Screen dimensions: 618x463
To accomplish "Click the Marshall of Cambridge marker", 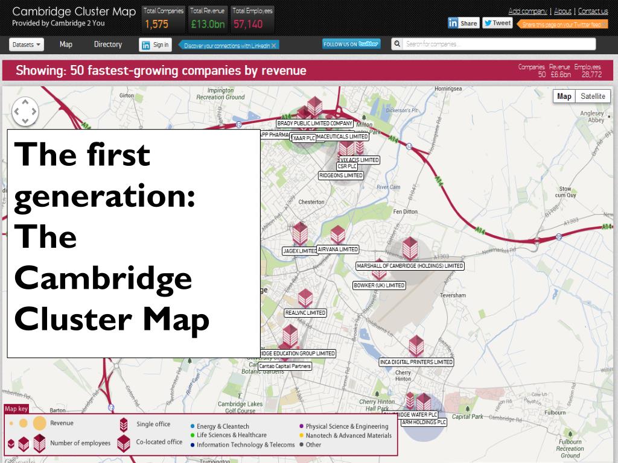I will pos(410,248).
